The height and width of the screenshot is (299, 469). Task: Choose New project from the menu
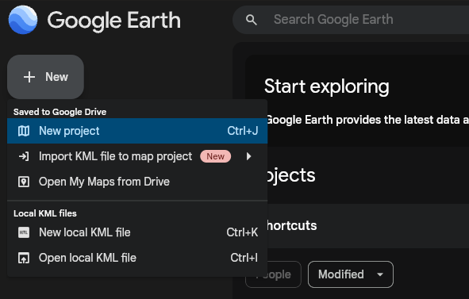click(x=137, y=131)
